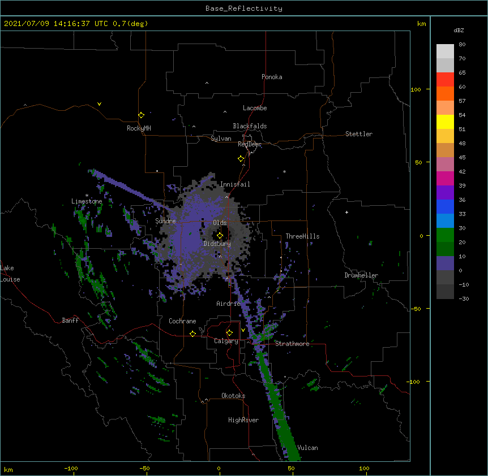
Task: Click the 80 value in the dBZ legend
Action: [x=462, y=45]
